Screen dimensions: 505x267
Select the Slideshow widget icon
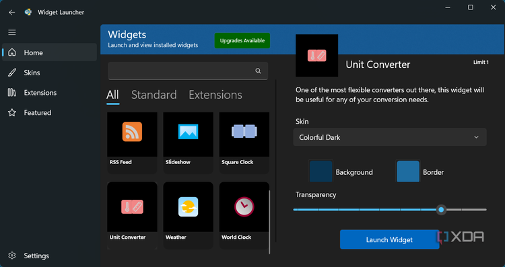(x=188, y=132)
